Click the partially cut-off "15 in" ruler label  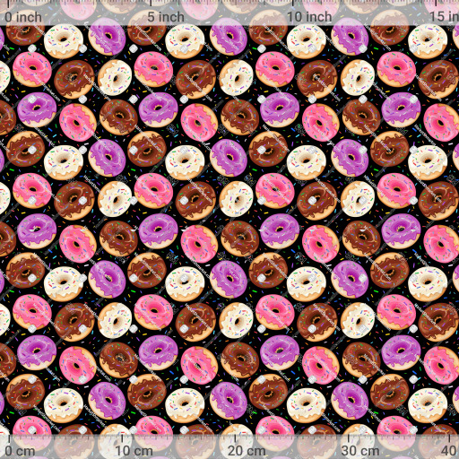point(445,17)
